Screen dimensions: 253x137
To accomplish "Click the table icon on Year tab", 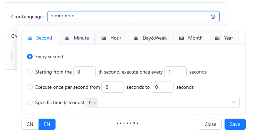I will 217,38.
